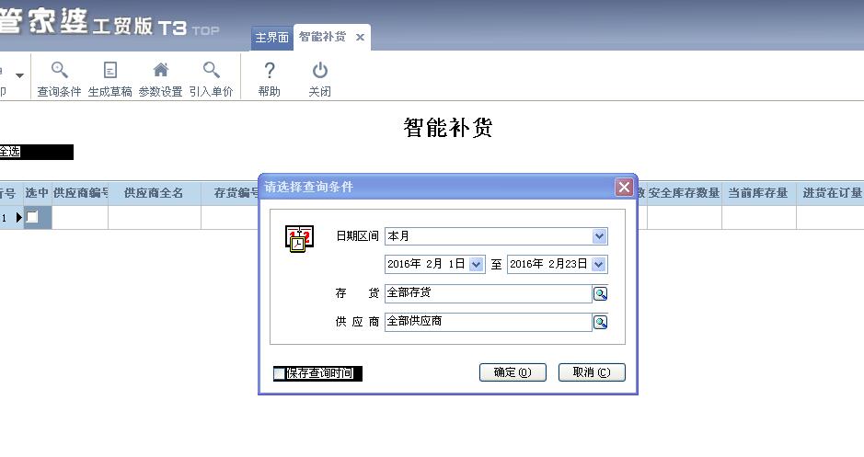
Task: Open 参数设置 home-shaped toolbar icon
Action: coord(160,71)
